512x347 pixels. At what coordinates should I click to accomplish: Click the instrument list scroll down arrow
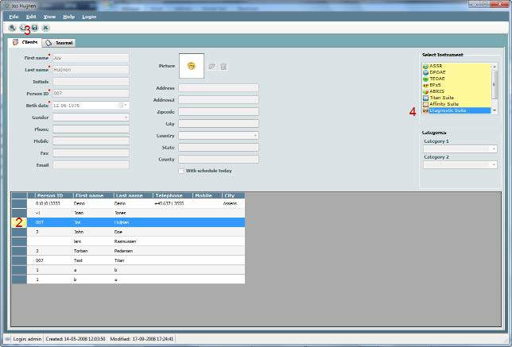point(495,110)
